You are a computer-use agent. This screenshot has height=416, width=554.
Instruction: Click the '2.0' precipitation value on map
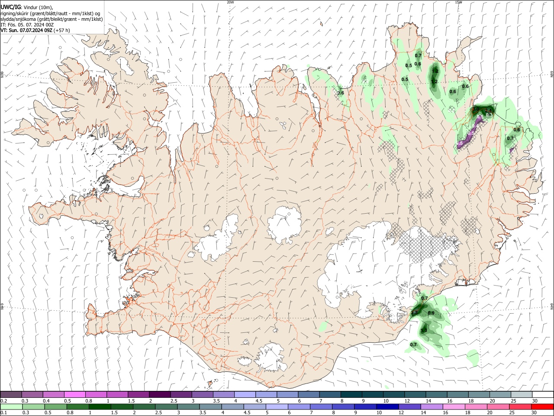475,109
